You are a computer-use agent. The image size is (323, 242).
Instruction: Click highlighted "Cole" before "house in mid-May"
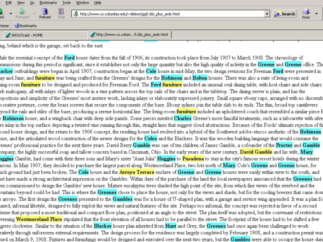(151, 72)
